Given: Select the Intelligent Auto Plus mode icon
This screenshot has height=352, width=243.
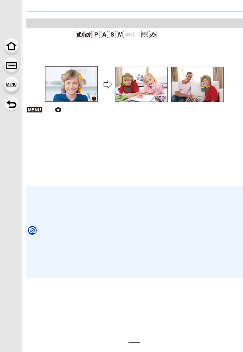Looking at the screenshot, I should click(x=88, y=35).
